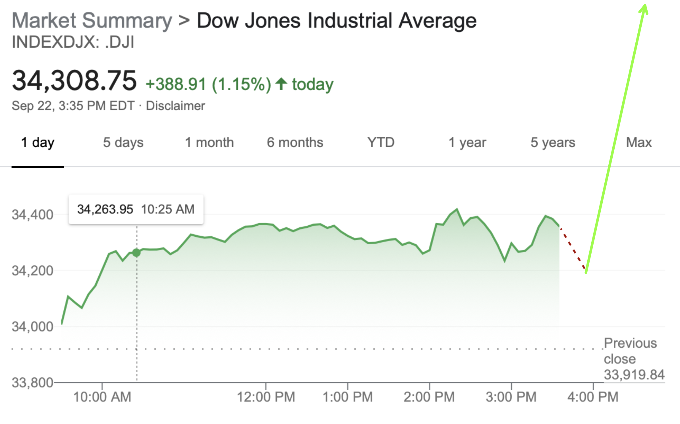Screen dimensions: 680x424
Task: Click the Previous close 33,919.84 label
Action: coord(634,359)
